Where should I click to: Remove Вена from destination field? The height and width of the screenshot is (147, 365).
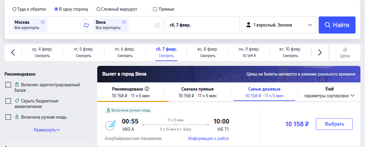point(124,22)
